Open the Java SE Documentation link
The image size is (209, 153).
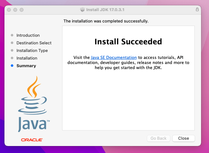[x=114, y=58]
